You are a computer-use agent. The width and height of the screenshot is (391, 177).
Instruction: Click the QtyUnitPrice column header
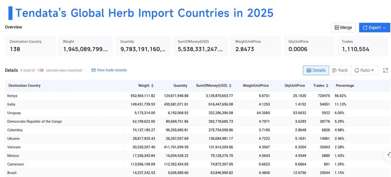[x=295, y=86]
